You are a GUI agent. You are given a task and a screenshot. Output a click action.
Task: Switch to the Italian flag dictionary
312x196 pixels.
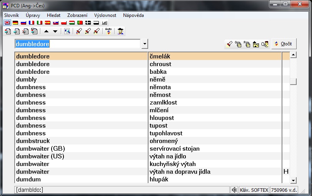pyautogui.click(x=40, y=23)
